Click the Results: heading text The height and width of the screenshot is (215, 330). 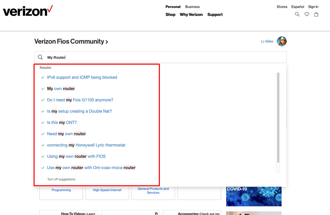tap(46, 68)
